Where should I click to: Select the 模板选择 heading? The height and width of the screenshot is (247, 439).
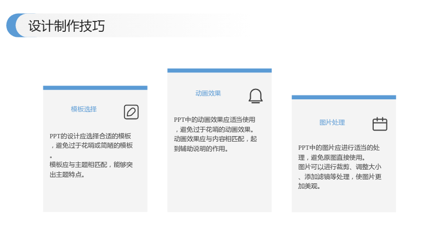(x=84, y=109)
